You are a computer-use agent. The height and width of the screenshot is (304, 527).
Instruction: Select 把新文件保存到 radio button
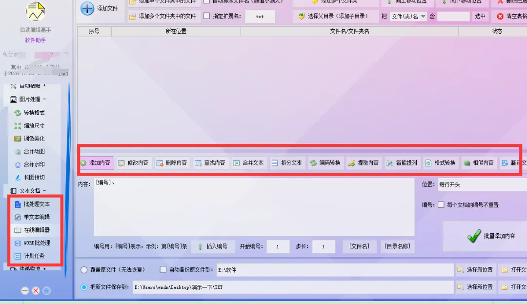click(x=84, y=287)
